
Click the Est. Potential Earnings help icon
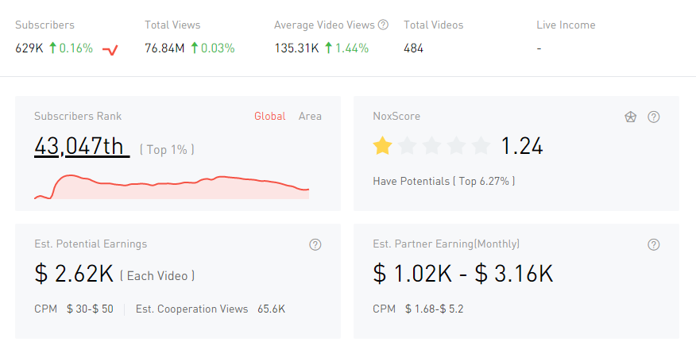(315, 244)
